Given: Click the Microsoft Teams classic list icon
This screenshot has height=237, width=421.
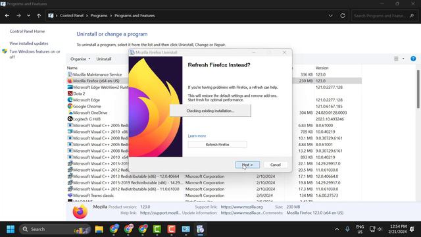Looking at the screenshot, I should point(70,195).
